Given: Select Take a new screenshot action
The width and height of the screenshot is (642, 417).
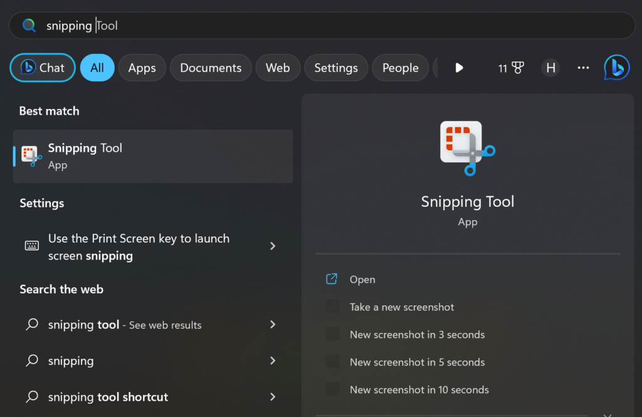Looking at the screenshot, I should (x=401, y=307).
